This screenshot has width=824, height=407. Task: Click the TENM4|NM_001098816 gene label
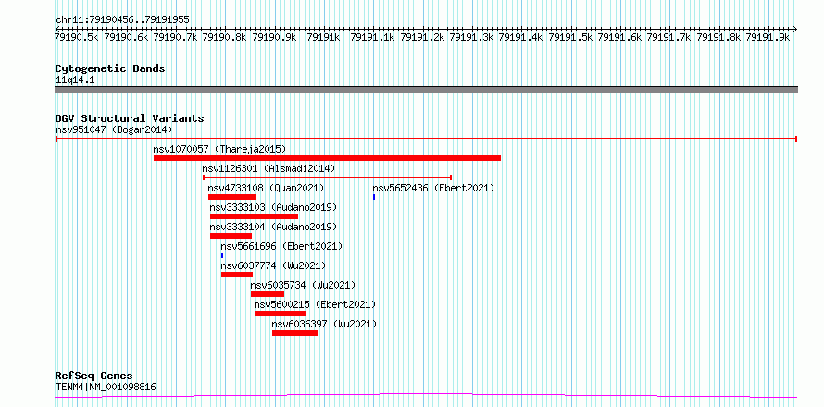coord(106,388)
